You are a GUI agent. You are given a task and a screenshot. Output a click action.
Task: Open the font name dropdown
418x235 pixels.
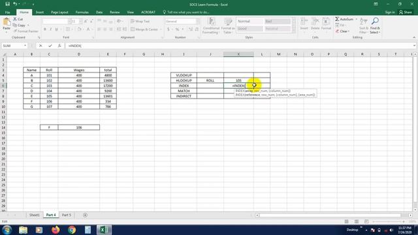[x=69, y=22]
